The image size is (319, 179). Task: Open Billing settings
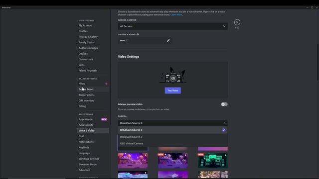(x=82, y=106)
